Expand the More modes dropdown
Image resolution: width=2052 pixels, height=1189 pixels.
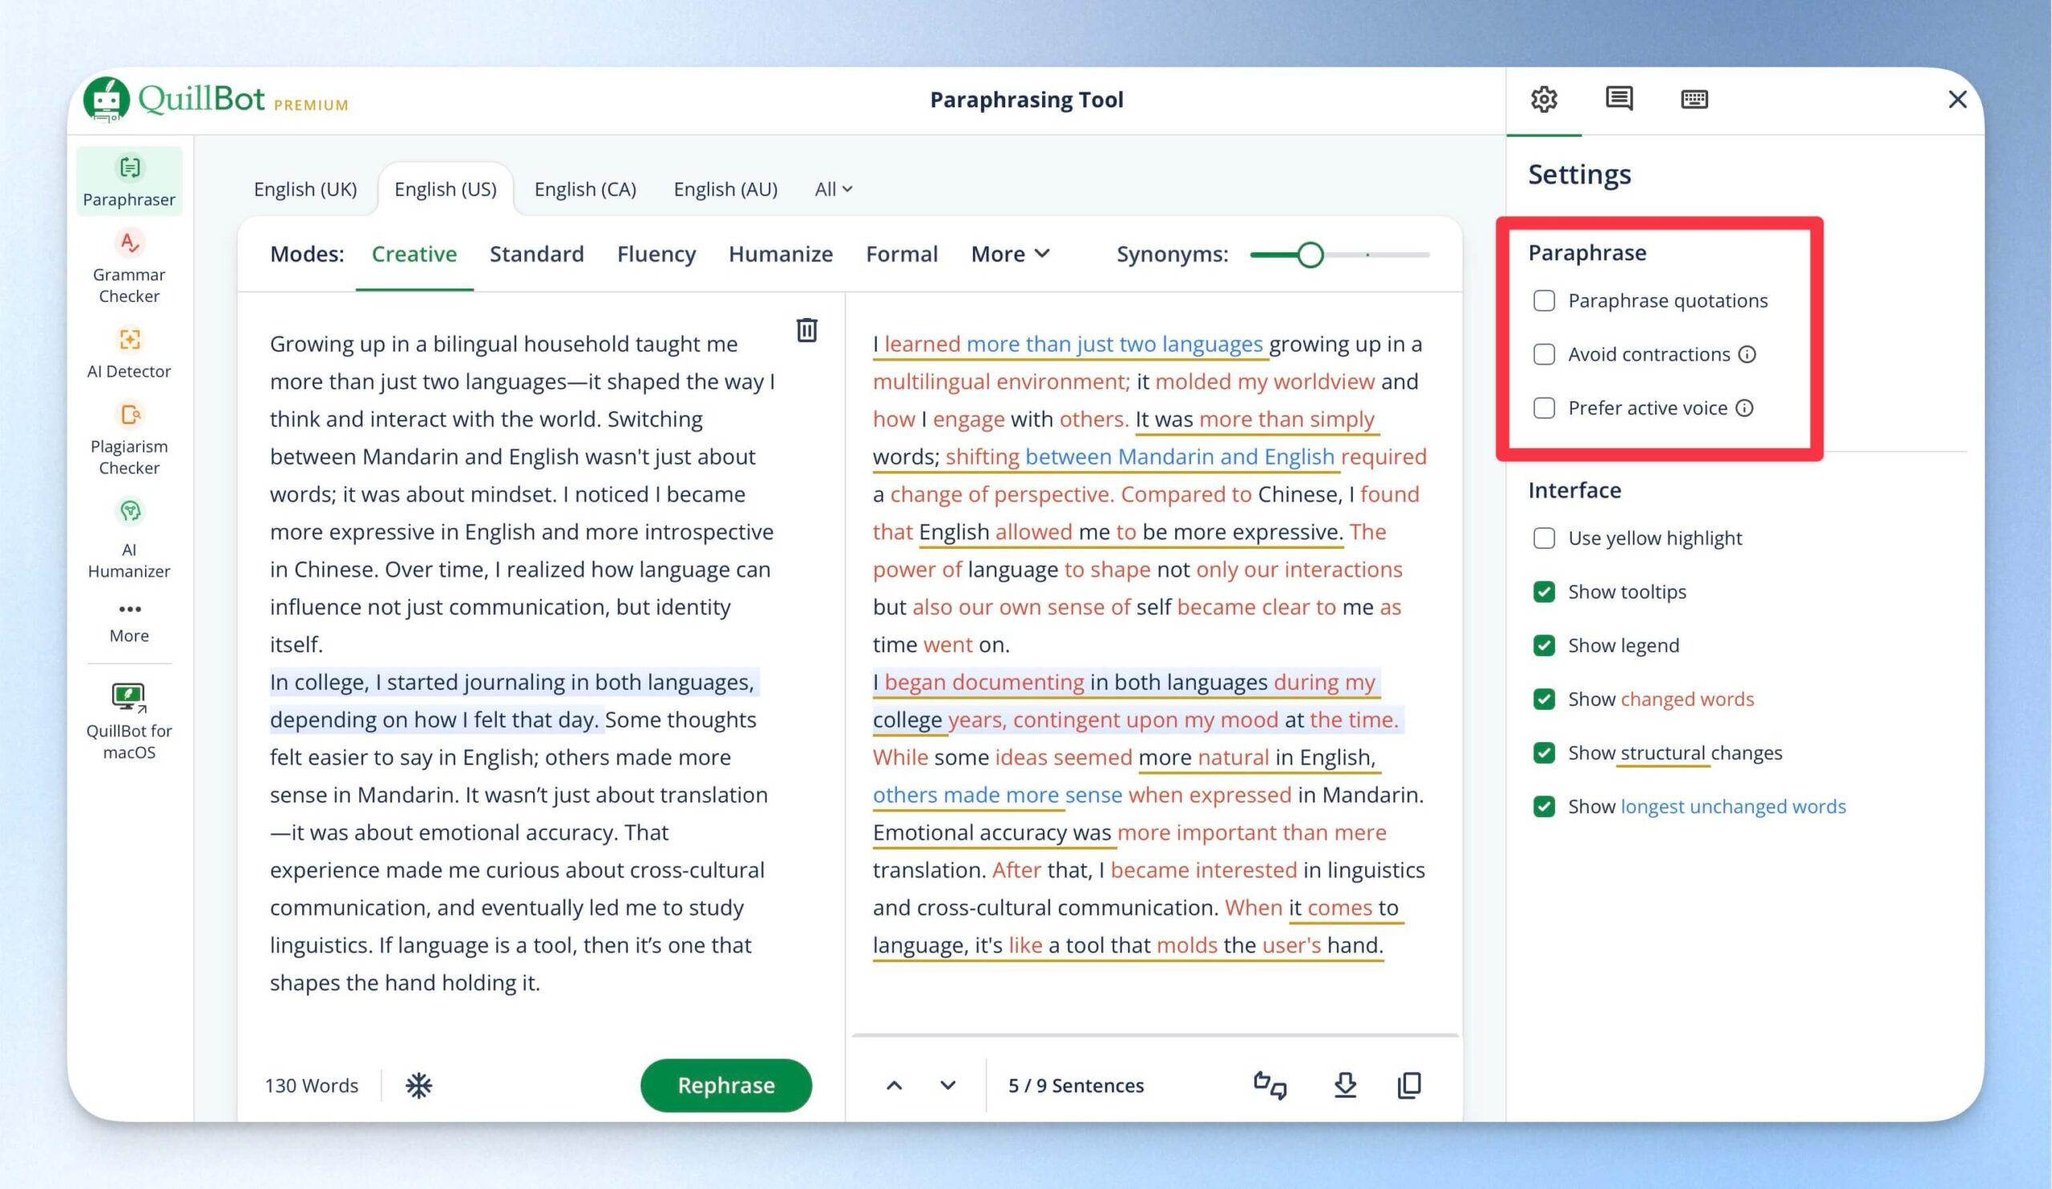1010,254
